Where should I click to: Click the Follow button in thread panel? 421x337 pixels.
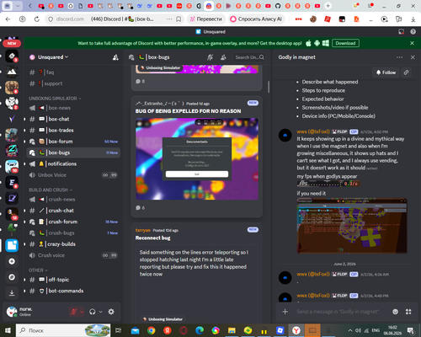pos(386,72)
